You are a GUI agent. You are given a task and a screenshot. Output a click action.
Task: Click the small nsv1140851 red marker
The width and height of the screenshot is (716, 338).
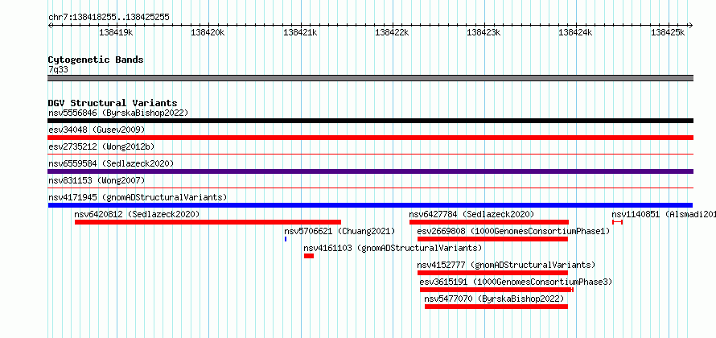(617, 222)
